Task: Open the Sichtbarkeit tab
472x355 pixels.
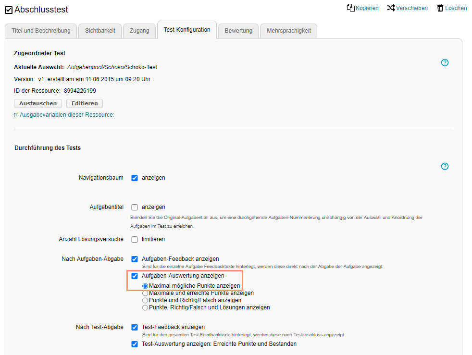Action: click(x=100, y=31)
